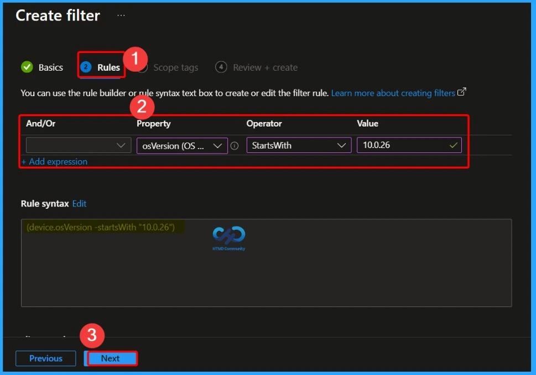
Task: Click the info icon next to Property dropdown
Action: pyautogui.click(x=235, y=145)
